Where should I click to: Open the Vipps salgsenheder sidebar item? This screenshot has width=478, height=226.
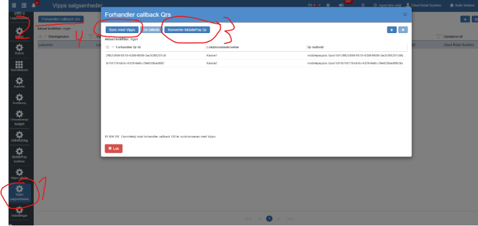point(19,193)
